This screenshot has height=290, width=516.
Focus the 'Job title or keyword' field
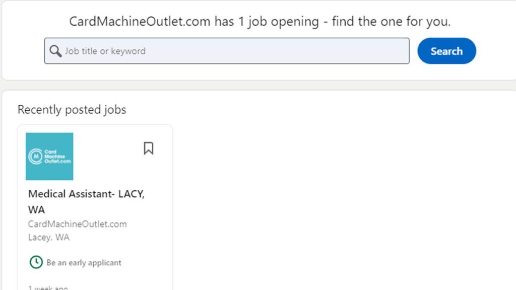pyautogui.click(x=227, y=51)
